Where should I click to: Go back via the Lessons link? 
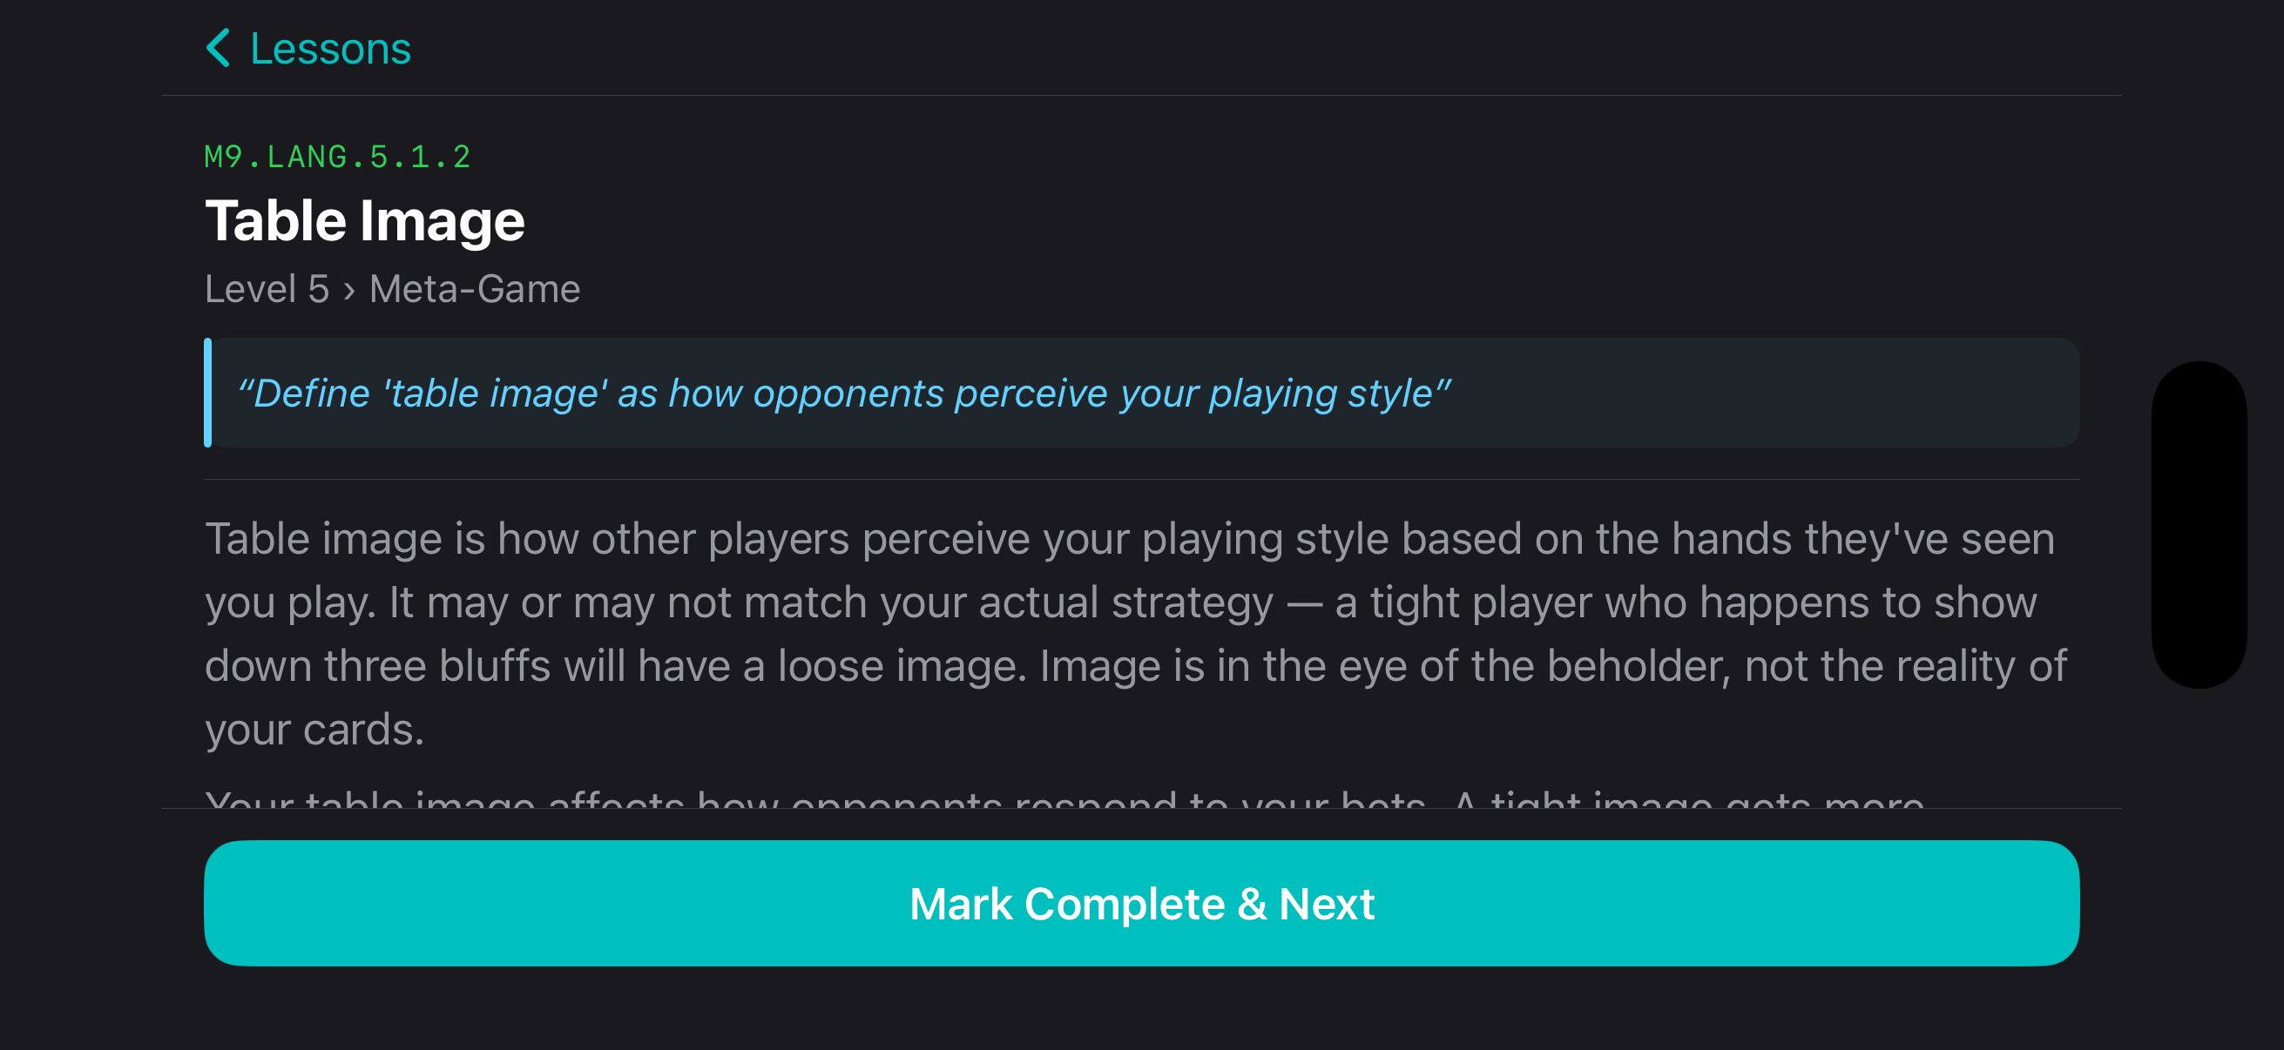(330, 49)
